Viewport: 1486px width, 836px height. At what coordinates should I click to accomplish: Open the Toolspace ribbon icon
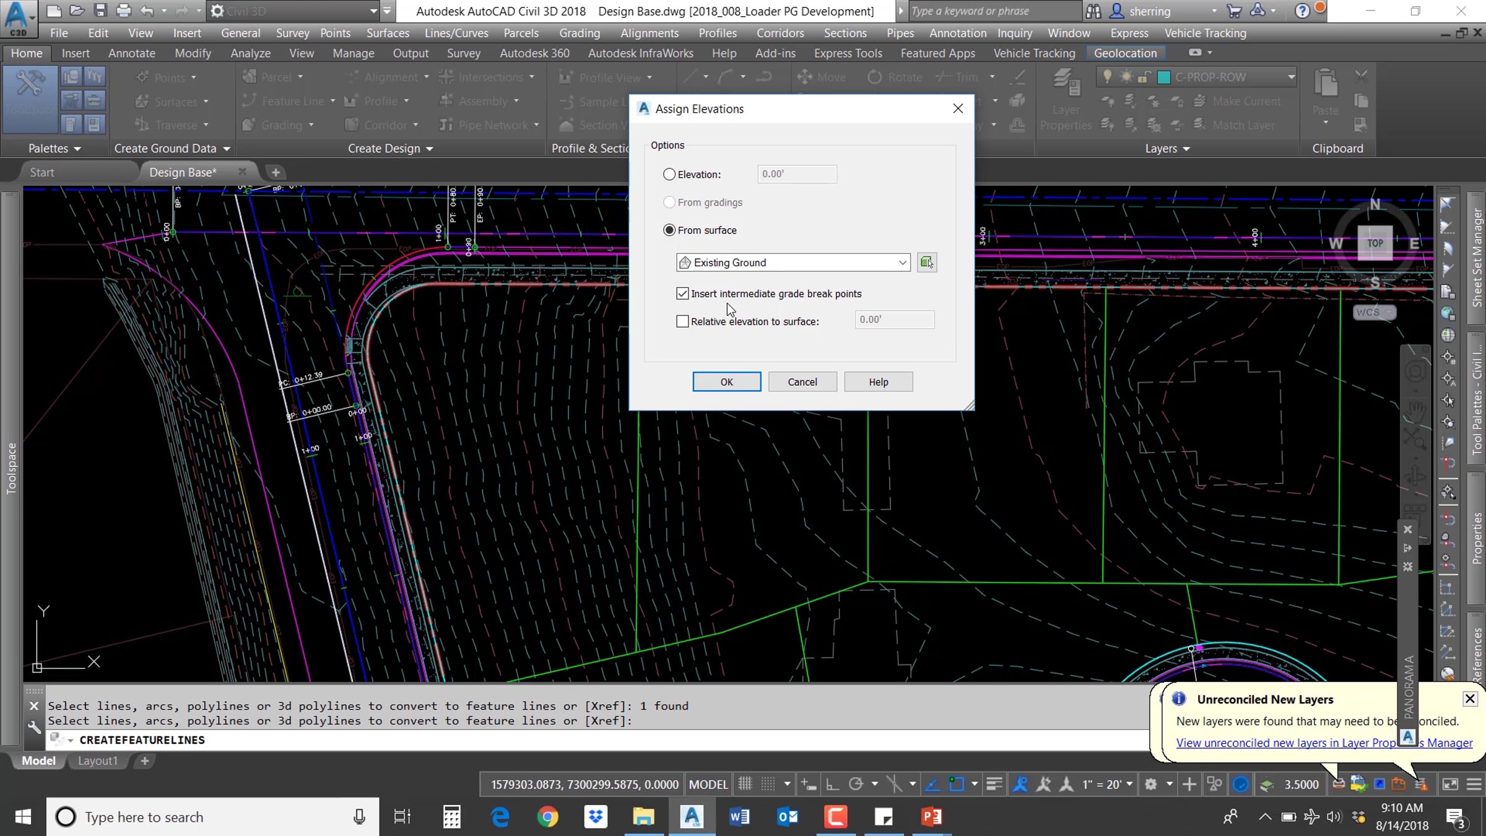click(30, 100)
